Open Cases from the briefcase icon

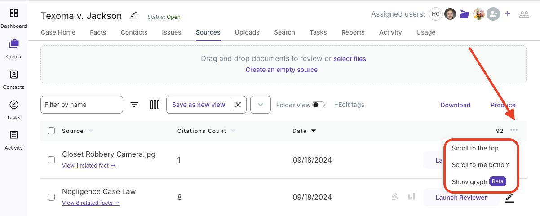(x=13, y=44)
